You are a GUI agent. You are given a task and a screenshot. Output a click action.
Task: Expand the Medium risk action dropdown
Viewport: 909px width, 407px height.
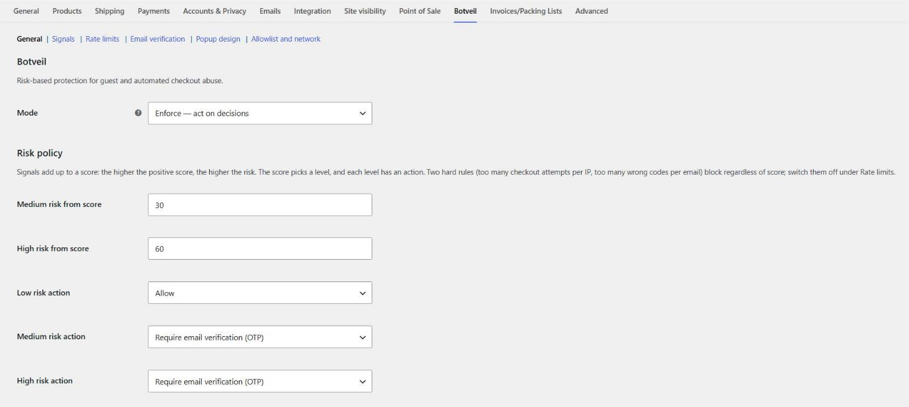(x=260, y=337)
